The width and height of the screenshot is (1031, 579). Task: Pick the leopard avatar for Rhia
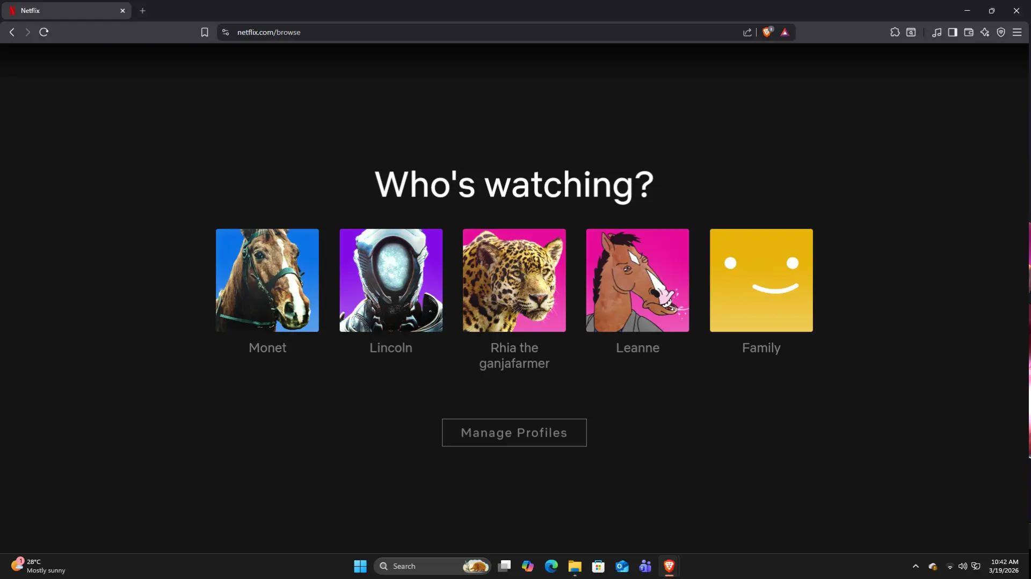514,280
